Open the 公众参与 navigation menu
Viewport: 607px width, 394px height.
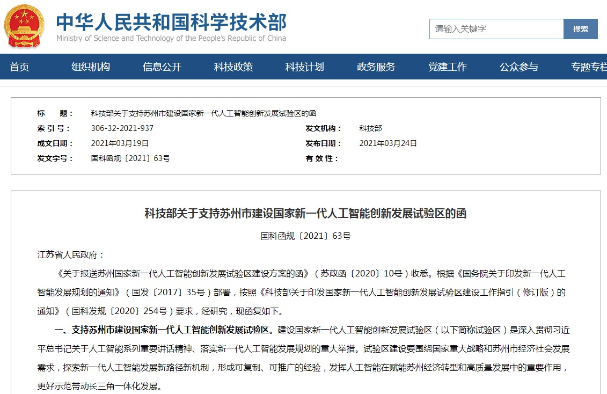click(x=519, y=67)
